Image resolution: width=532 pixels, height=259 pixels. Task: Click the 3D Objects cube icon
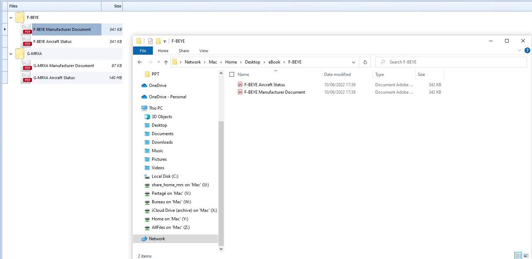coord(147,117)
